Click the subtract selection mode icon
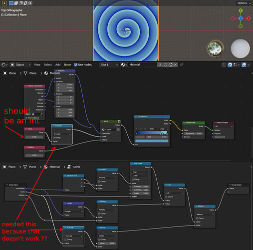This screenshot has height=250, width=253. tap(21, 3)
